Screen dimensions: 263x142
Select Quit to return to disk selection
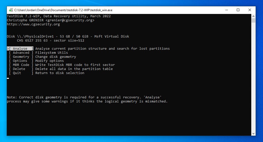[x=21, y=73]
